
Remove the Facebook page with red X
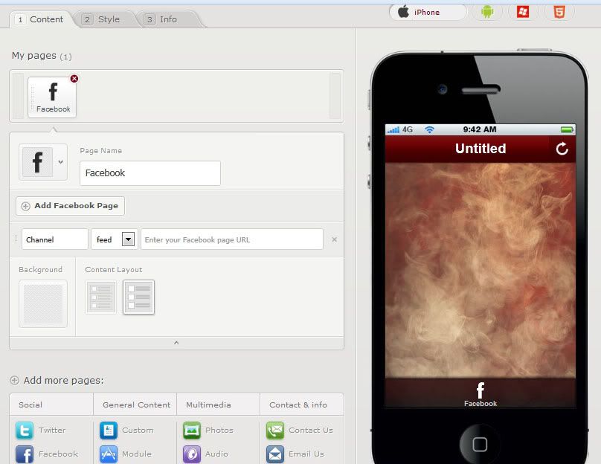point(74,79)
